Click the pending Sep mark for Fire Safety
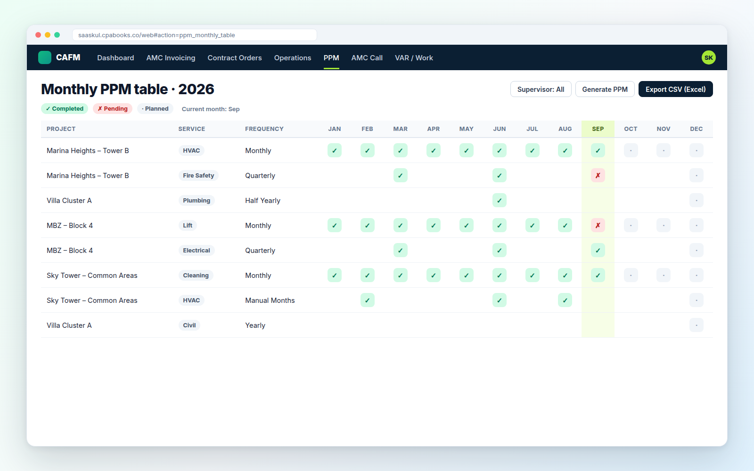 click(x=598, y=175)
